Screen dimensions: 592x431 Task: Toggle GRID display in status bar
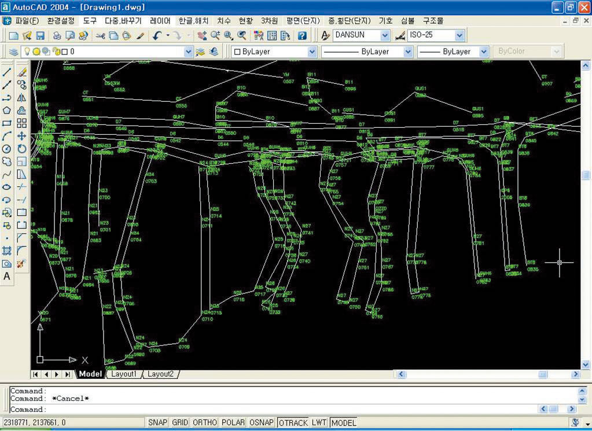pos(180,423)
